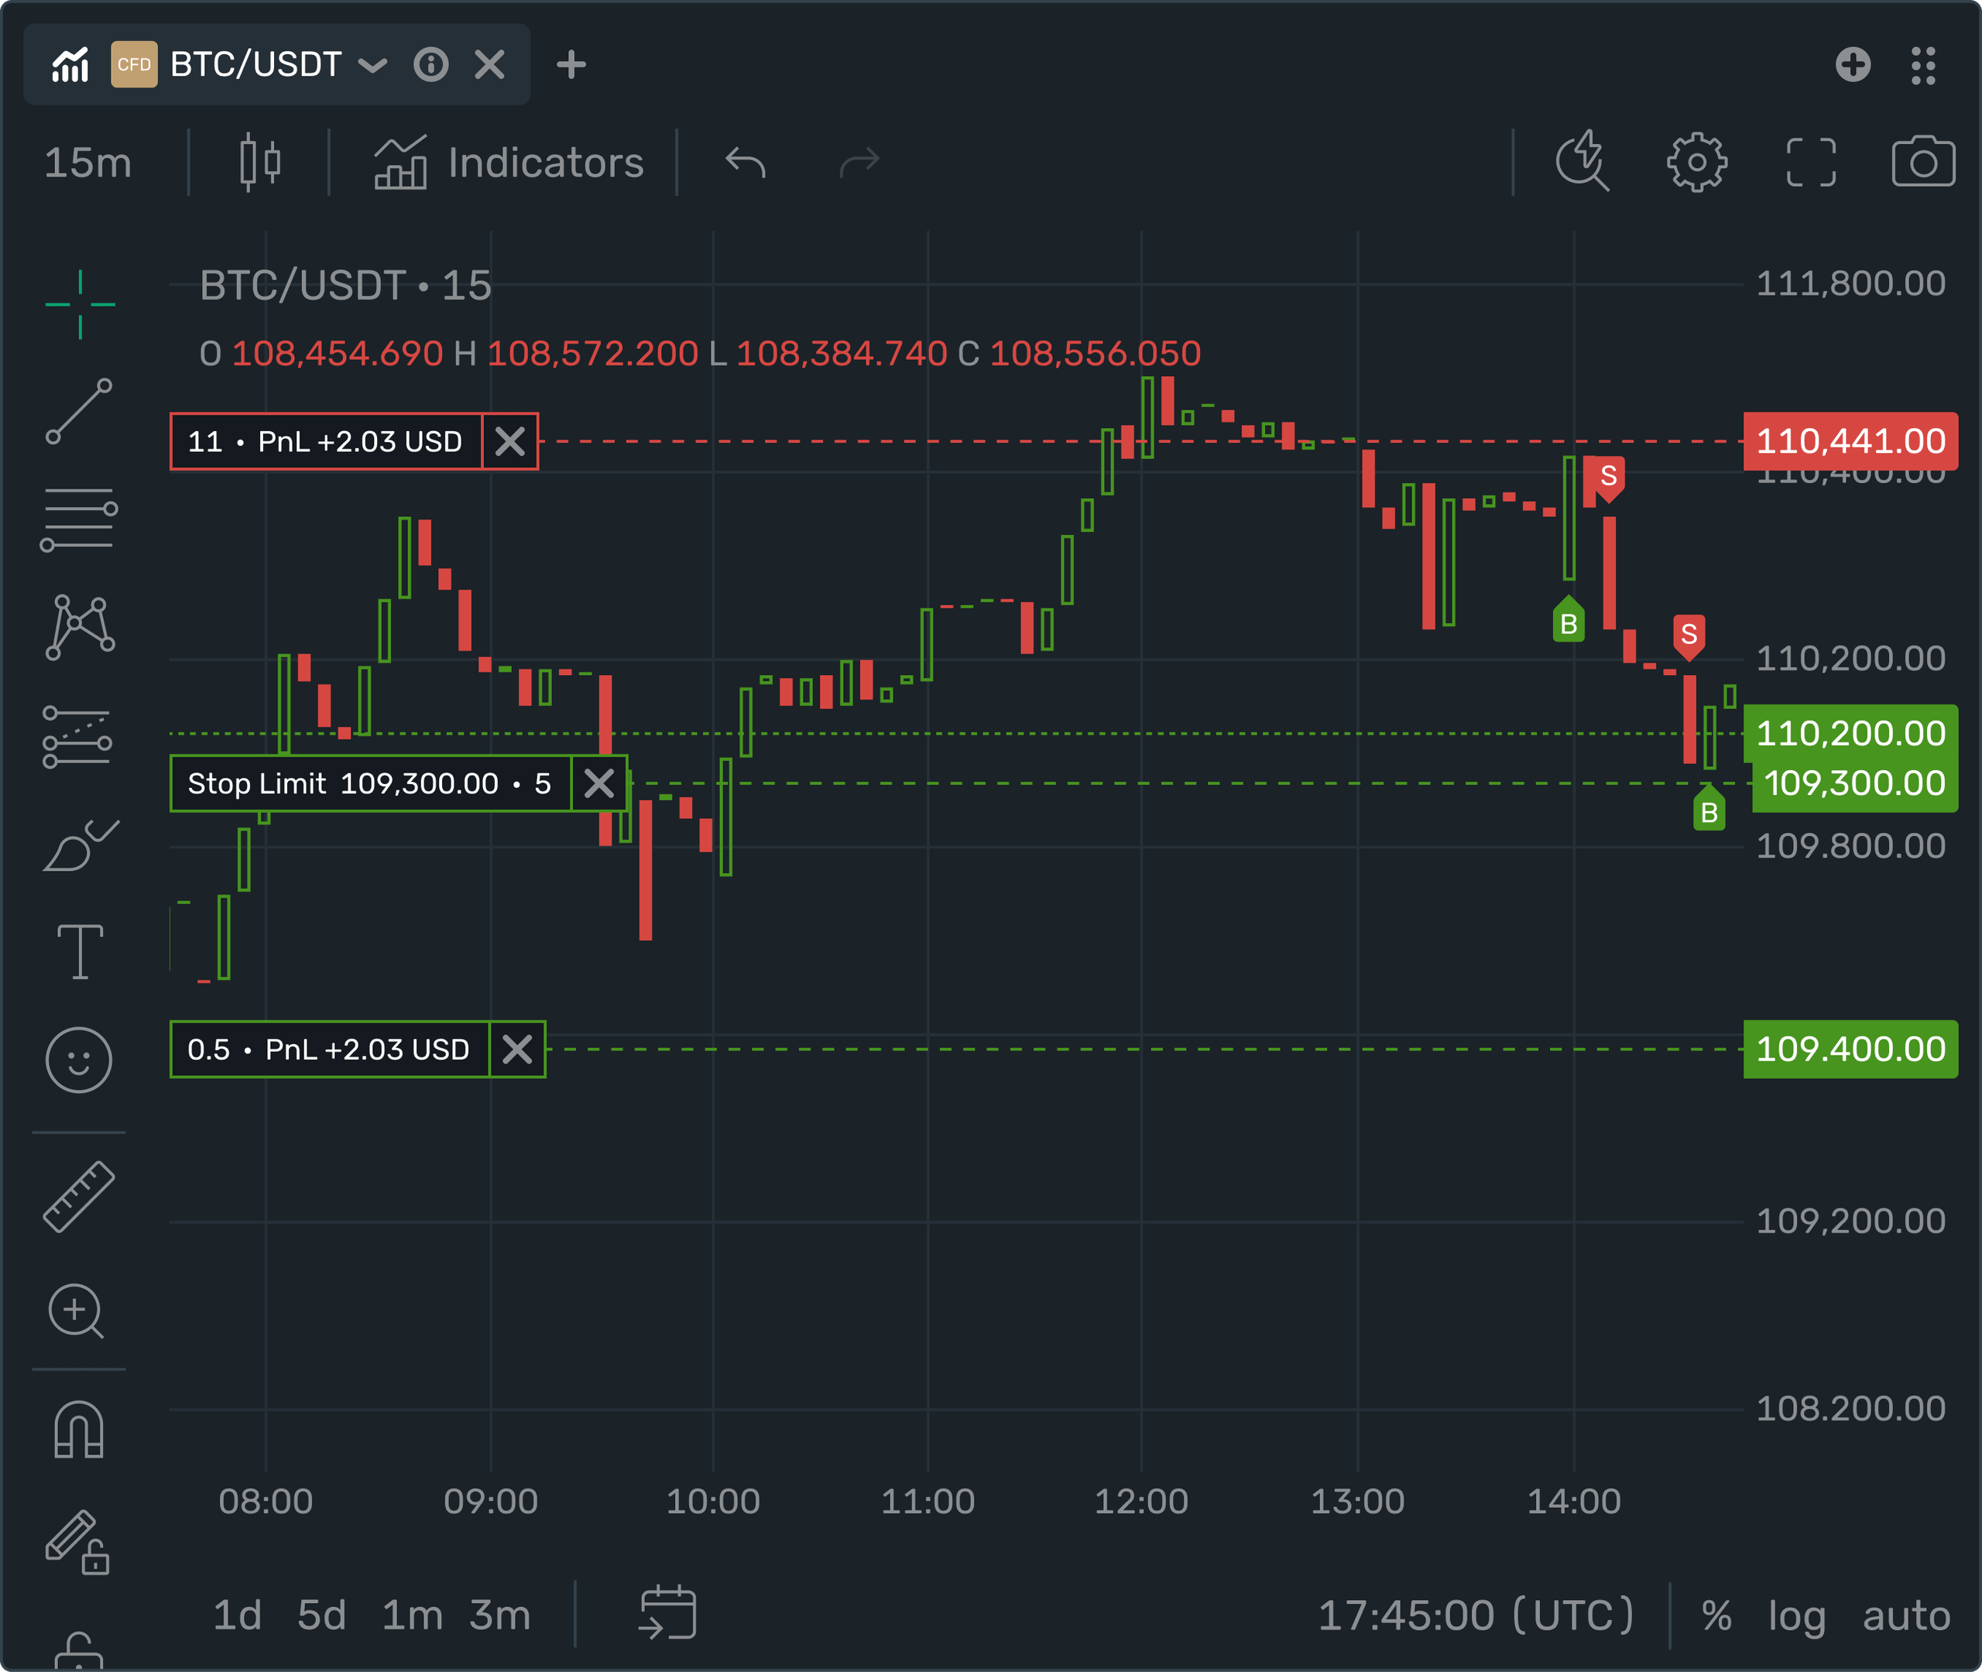Close the BTC/USDT chart tab
This screenshot has height=1672, width=1982.
(x=489, y=64)
